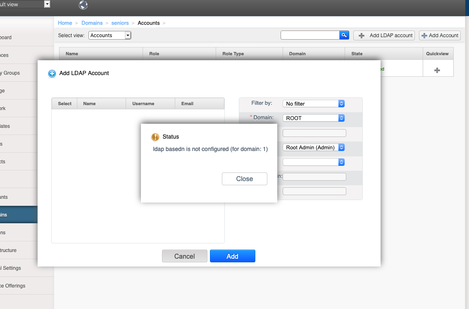Click the text field below the Domain dropdown
This screenshot has width=469, height=309.
(314, 133)
